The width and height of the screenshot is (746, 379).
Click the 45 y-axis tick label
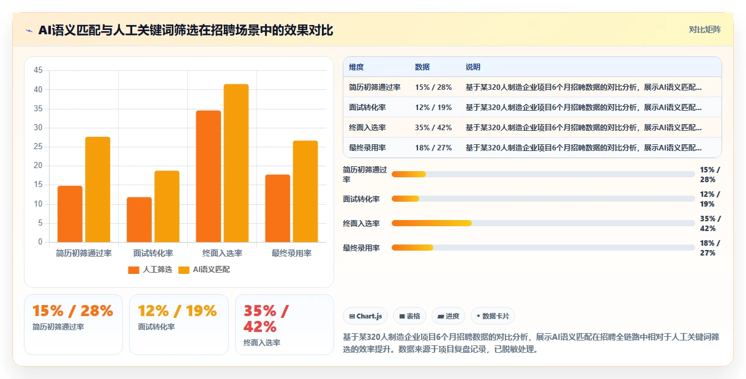pyautogui.click(x=39, y=70)
